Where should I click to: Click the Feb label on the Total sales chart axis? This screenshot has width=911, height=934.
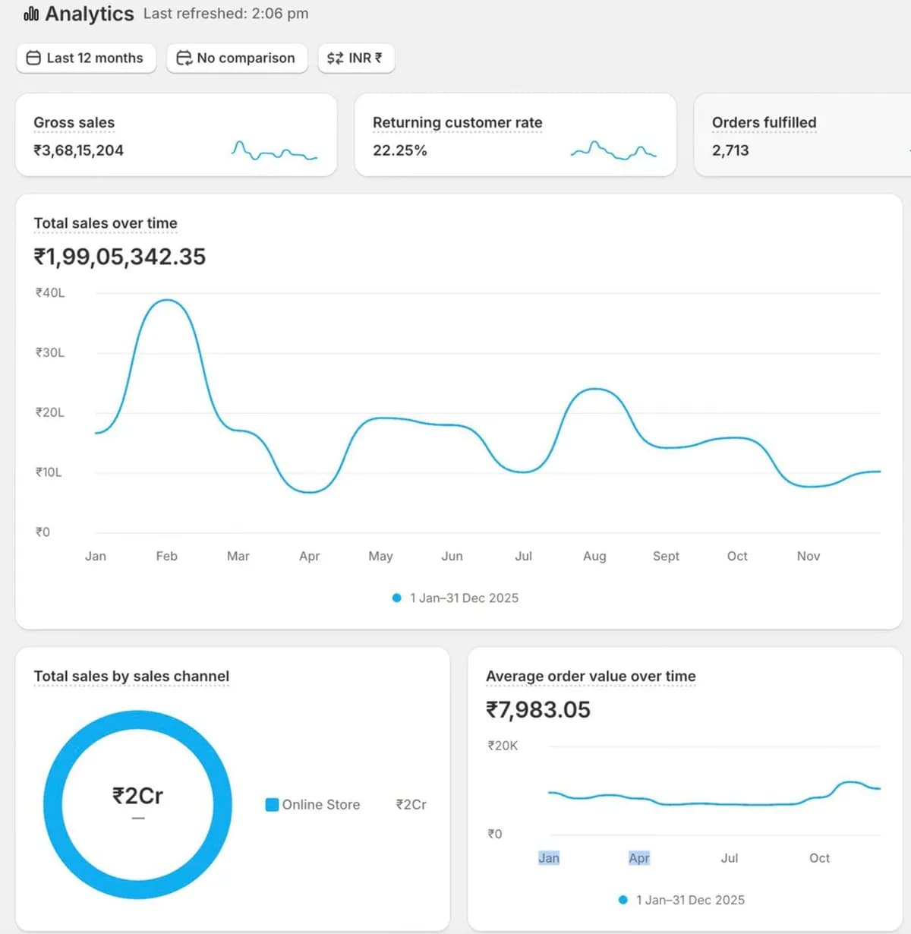[x=167, y=557]
